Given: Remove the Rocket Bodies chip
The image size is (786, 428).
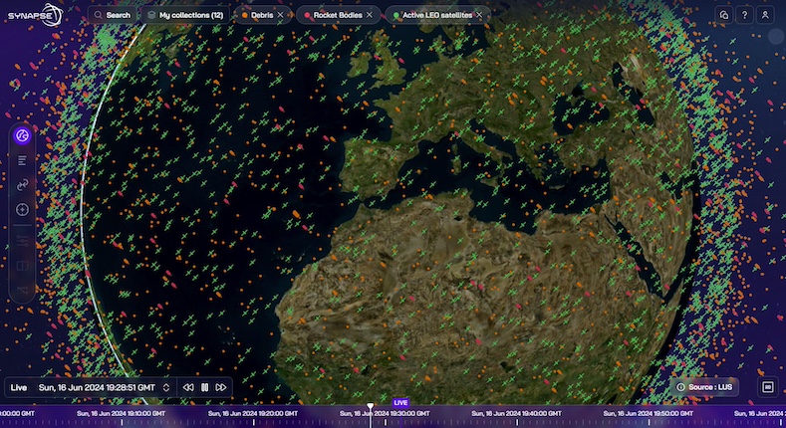Looking at the screenshot, I should (370, 15).
